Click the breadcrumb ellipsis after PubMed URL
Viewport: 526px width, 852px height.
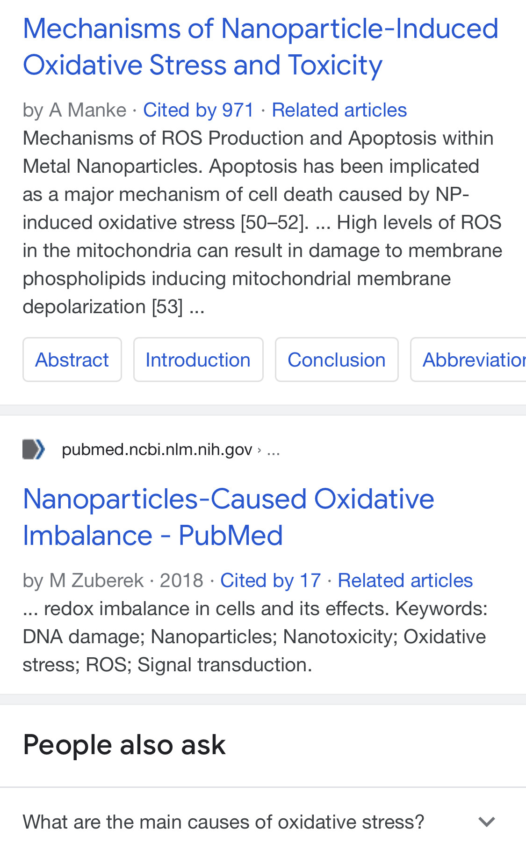coord(273,450)
